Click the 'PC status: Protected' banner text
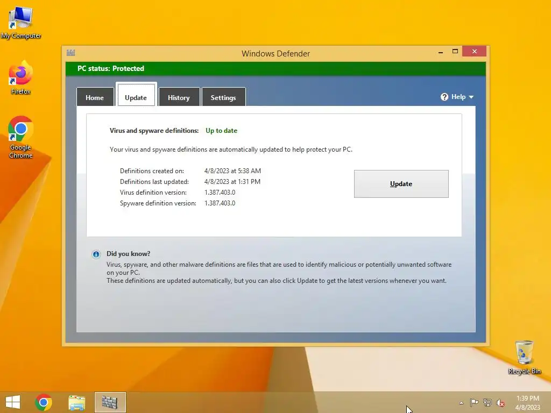Viewport: 551px width, 413px height. (111, 68)
